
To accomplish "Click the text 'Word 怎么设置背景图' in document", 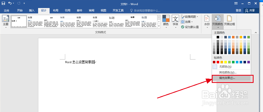I will 80,62.
